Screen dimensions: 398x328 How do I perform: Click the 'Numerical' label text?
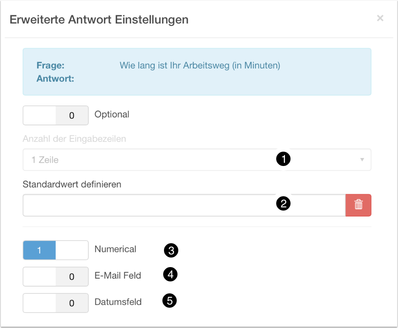tap(115, 249)
